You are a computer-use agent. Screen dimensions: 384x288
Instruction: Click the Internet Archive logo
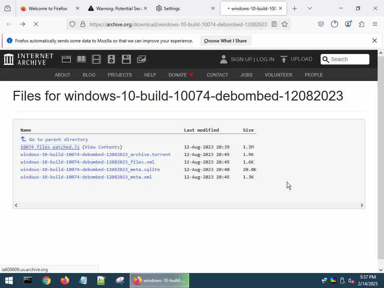click(28, 59)
